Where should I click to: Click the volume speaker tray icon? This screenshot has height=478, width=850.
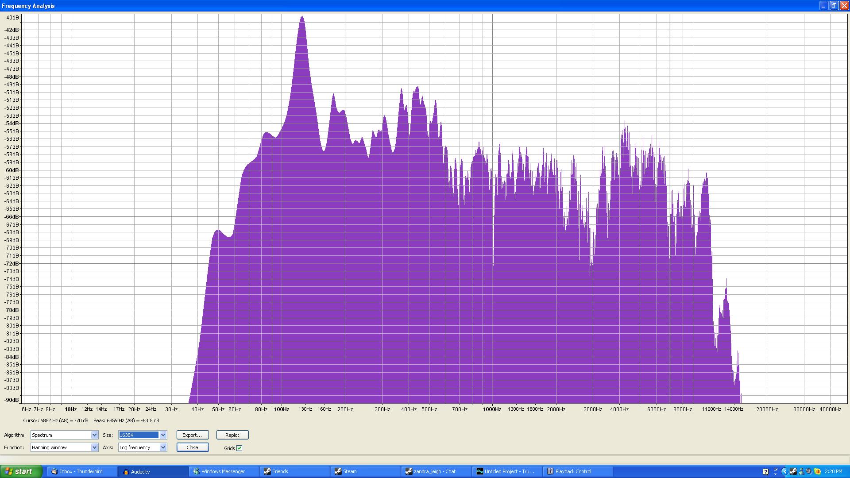point(809,471)
